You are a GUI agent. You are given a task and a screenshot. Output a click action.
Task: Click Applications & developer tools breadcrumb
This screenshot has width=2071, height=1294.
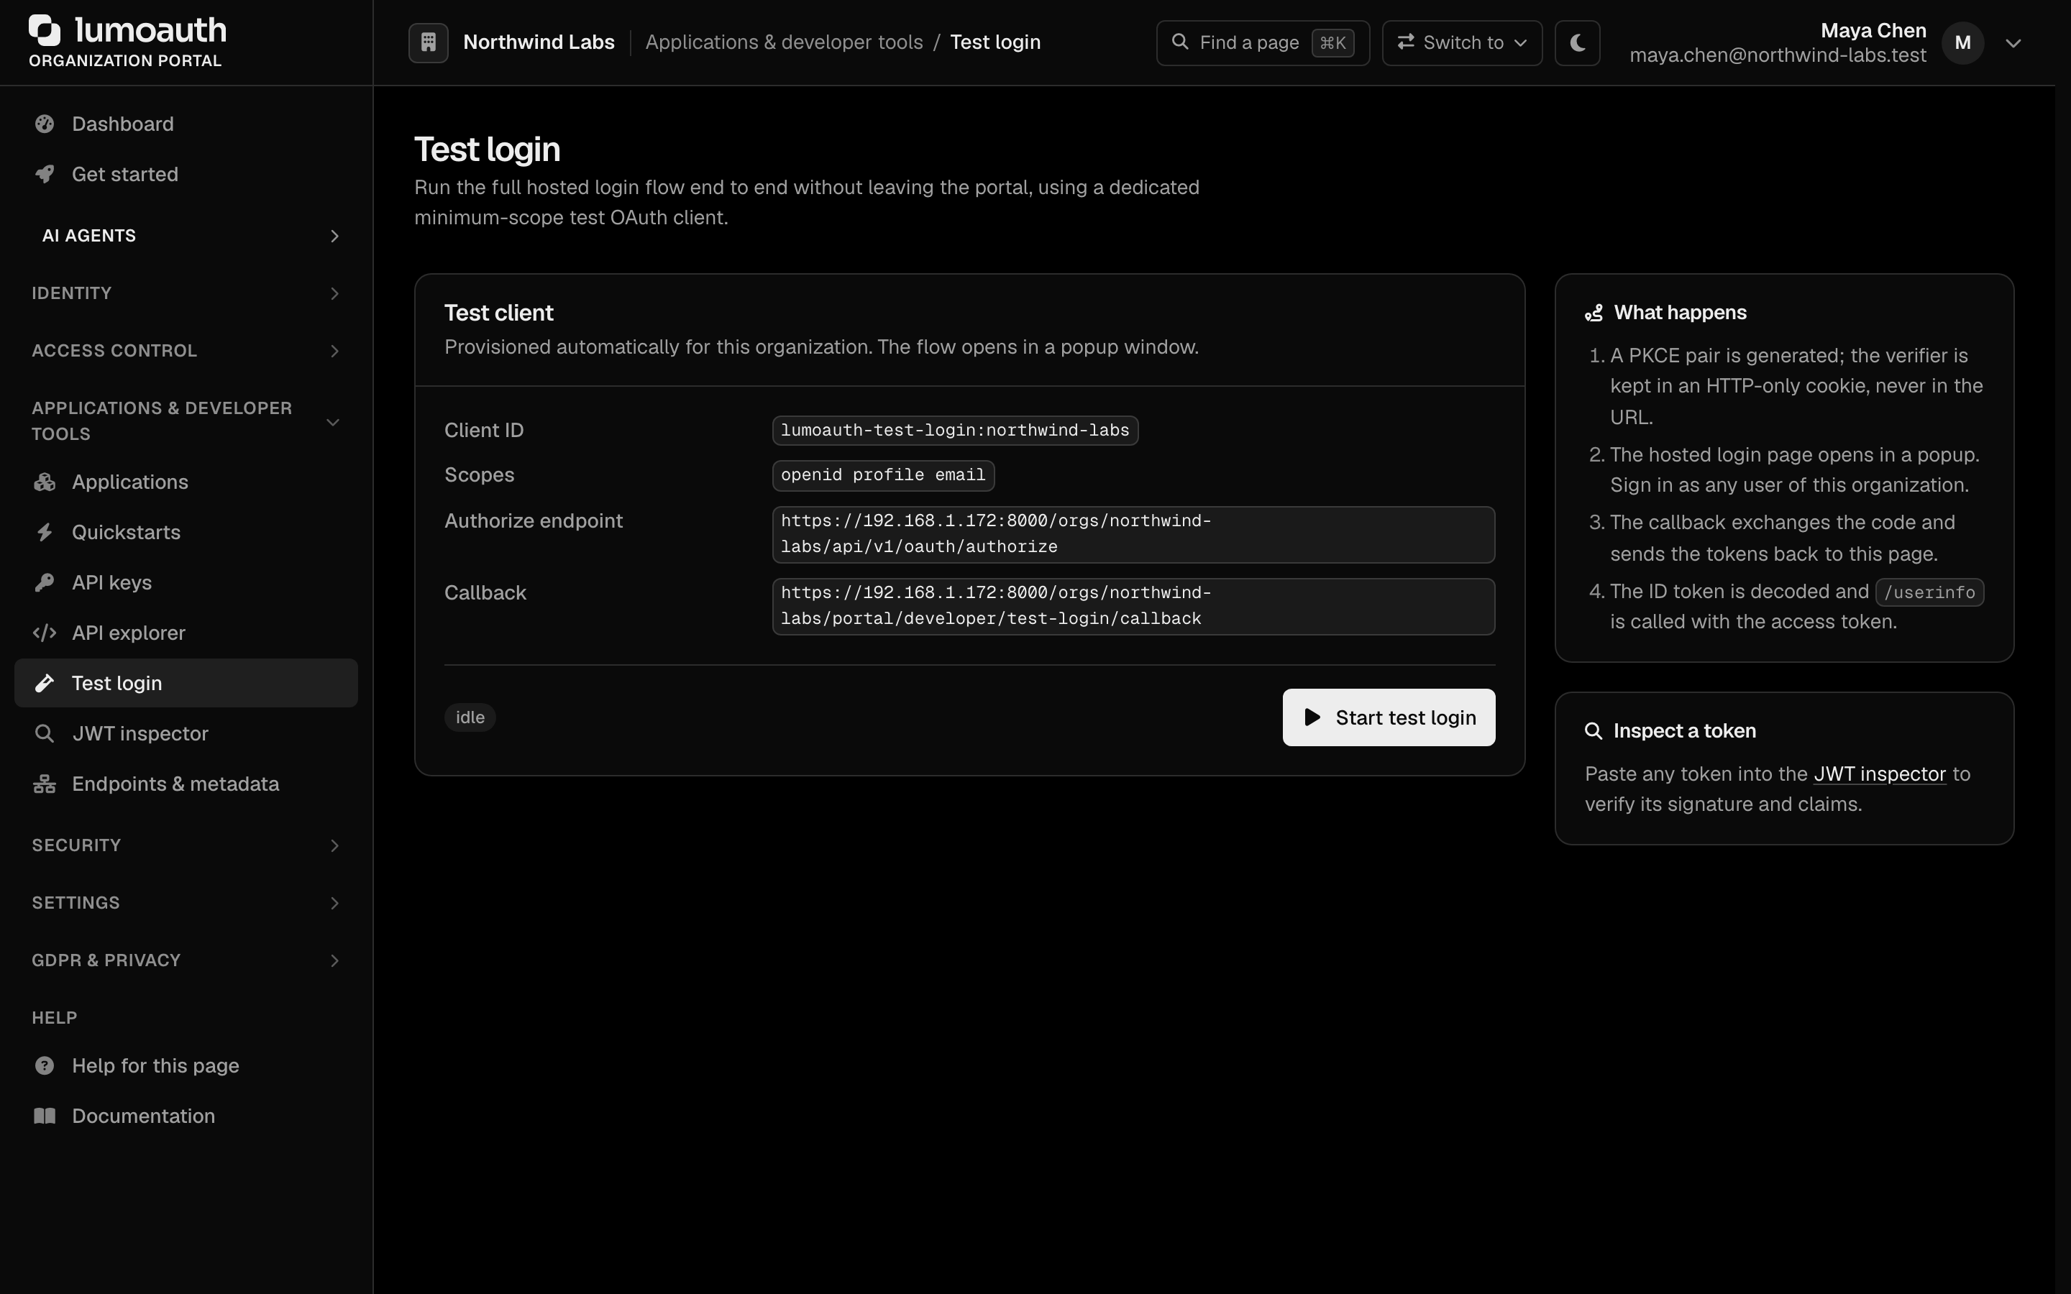pyautogui.click(x=784, y=42)
